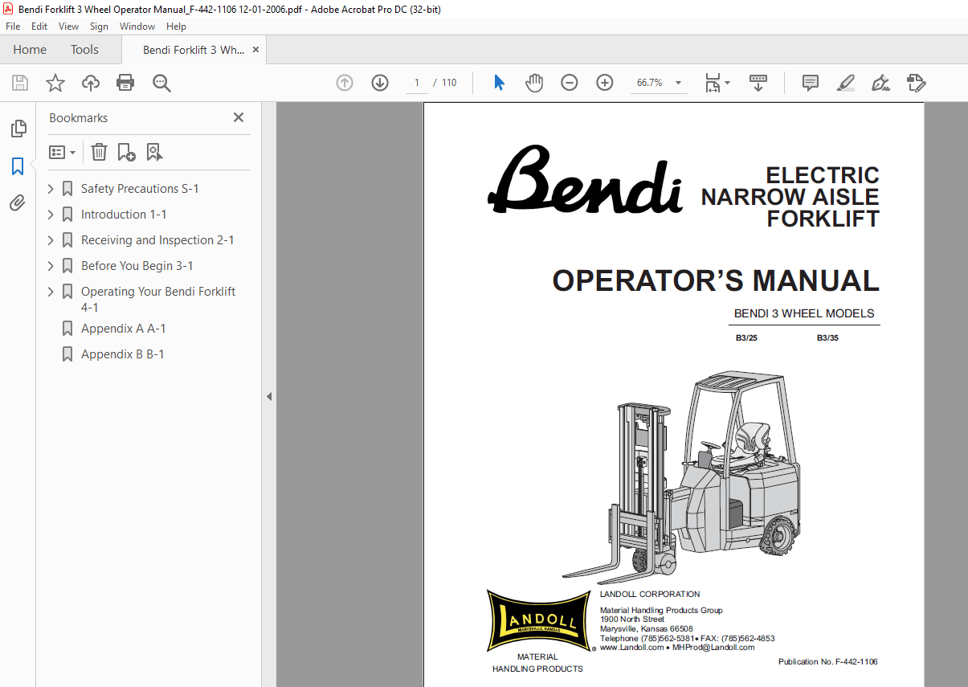The width and height of the screenshot is (968, 687).
Task: Select the Bookmarks panel icon
Action: click(18, 166)
